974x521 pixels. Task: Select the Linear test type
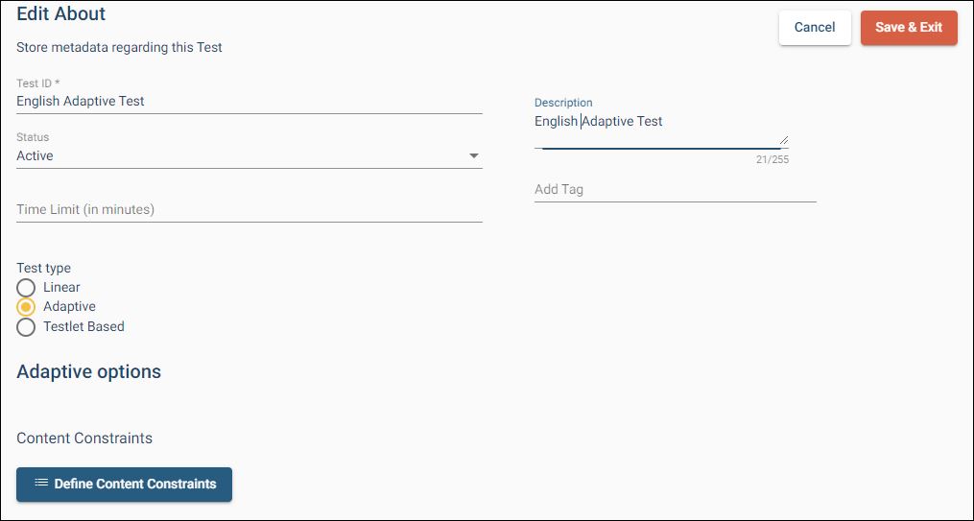[x=26, y=288]
